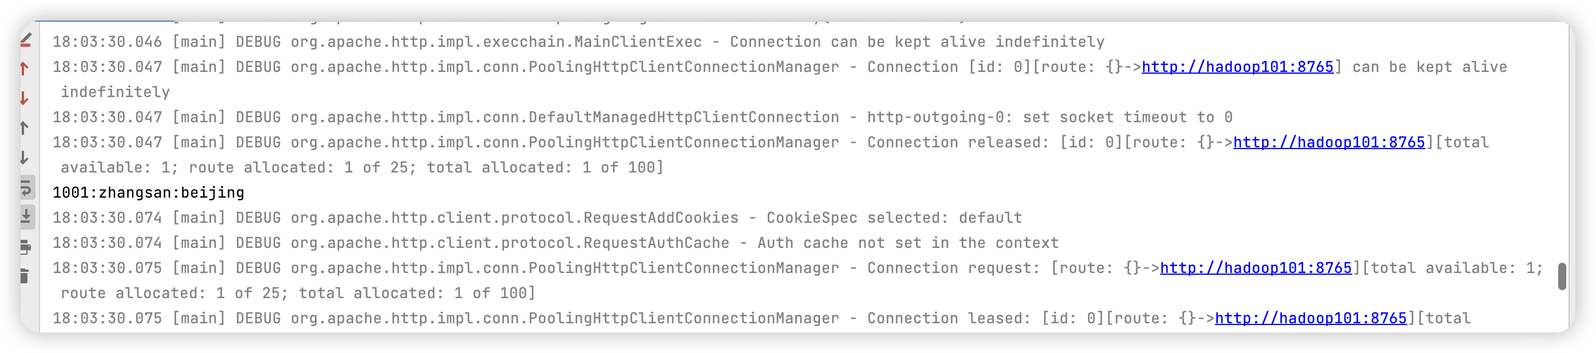Open hadoop101:8765 link in 'Connection released' line
Image resolution: width=1596 pixels, height=353 pixels.
pos(1329,142)
